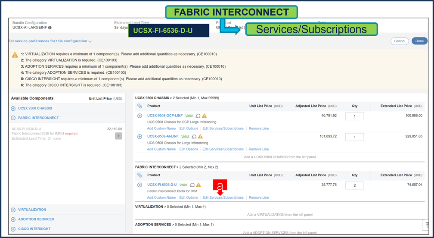Click grey plus button to add UCSX-FI-6536-D-U
Viewport: 434px width, 238px height.
pos(118,136)
